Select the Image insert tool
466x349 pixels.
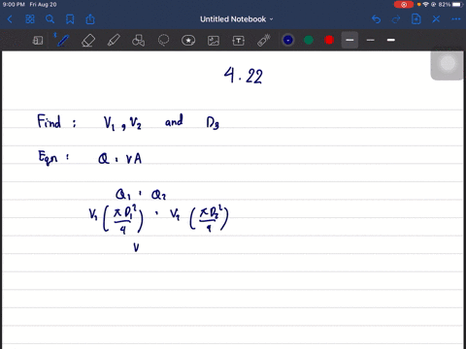(214, 41)
